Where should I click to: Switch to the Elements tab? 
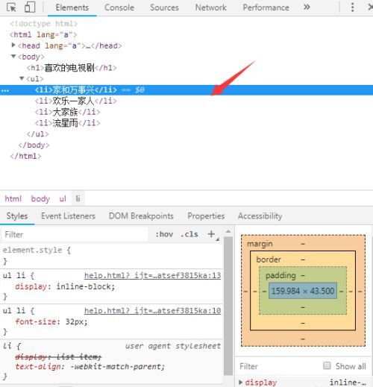(72, 7)
